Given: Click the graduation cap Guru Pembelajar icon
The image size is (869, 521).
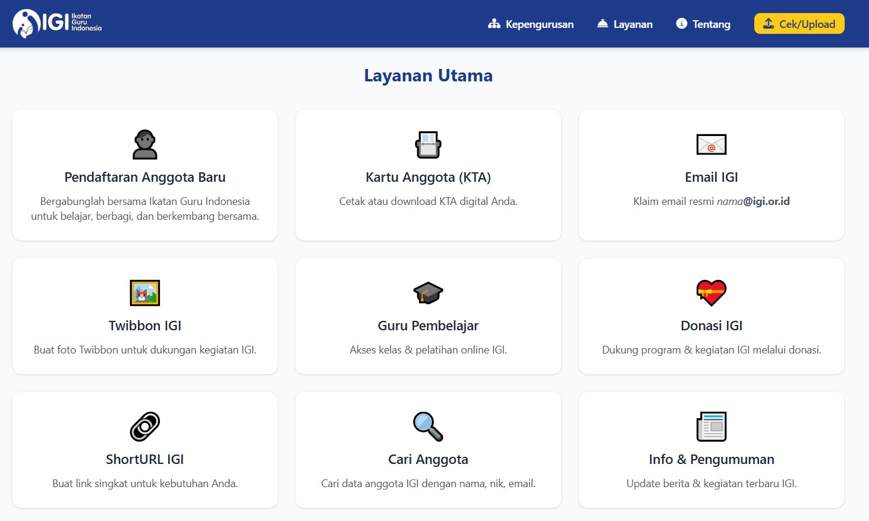Looking at the screenshot, I should click(428, 293).
